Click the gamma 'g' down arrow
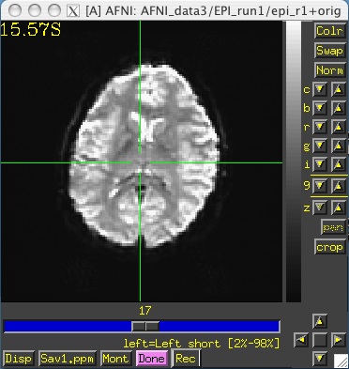The image size is (349, 369). [x=320, y=146]
